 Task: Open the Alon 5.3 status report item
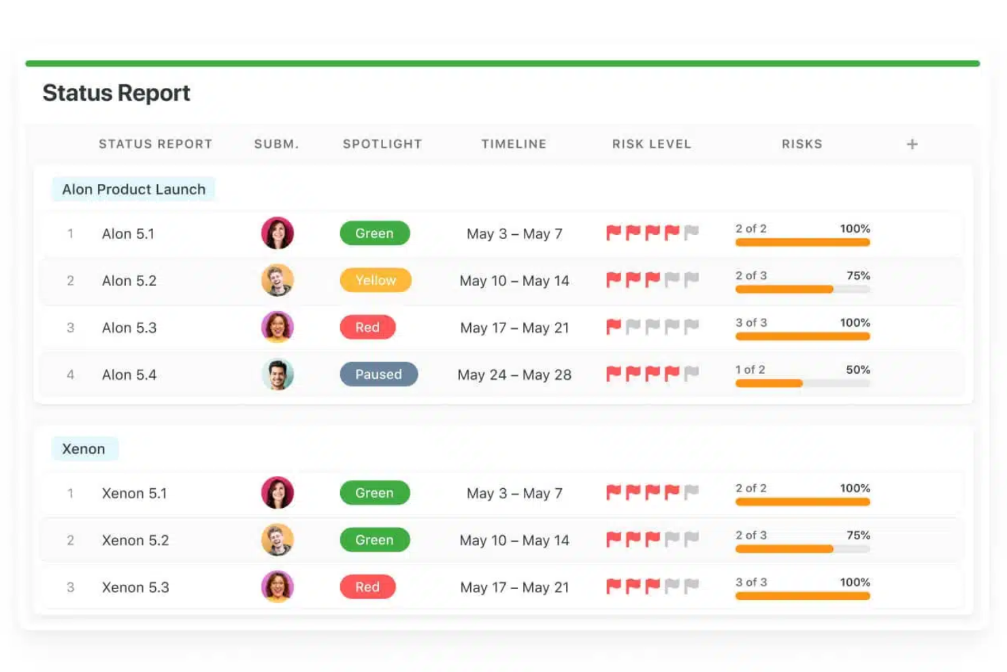tap(129, 328)
